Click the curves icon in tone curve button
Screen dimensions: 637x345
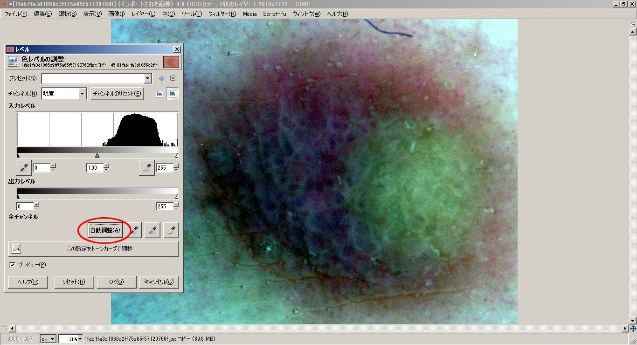pyautogui.click(x=16, y=248)
